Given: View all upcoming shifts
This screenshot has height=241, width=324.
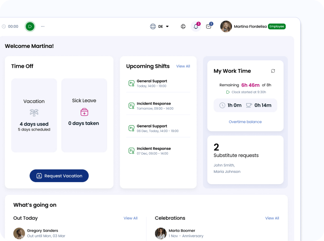Looking at the screenshot, I should (x=183, y=66).
